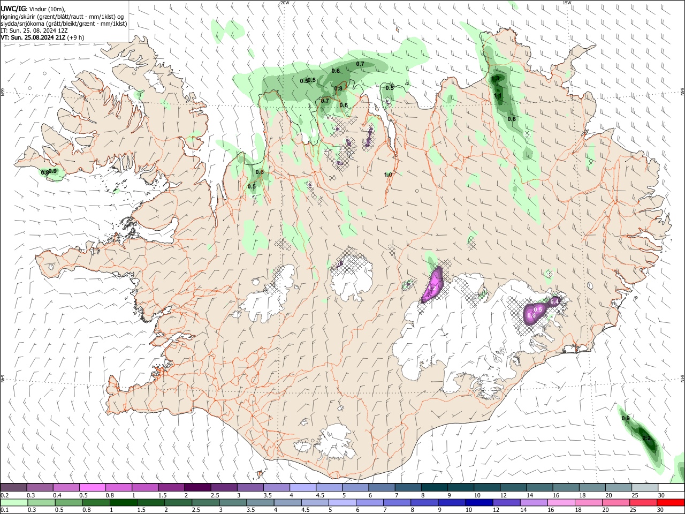Pick the navy blue 10 mm rain legend swatch
Viewport: 685px width, 514px height.
point(478,502)
